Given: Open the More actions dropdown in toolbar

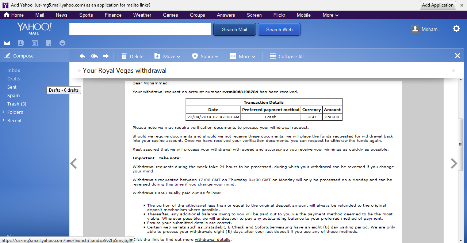Looking at the screenshot, I should [242, 56].
